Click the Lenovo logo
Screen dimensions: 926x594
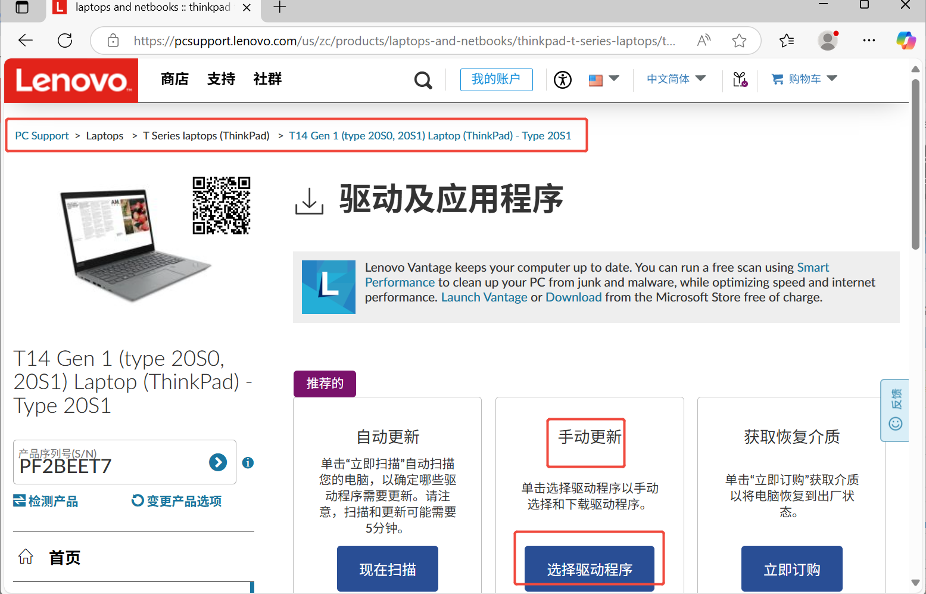(71, 80)
